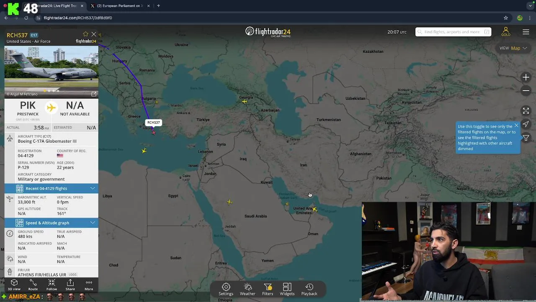Zoom out on the map
The height and width of the screenshot is (302, 536).
526,91
